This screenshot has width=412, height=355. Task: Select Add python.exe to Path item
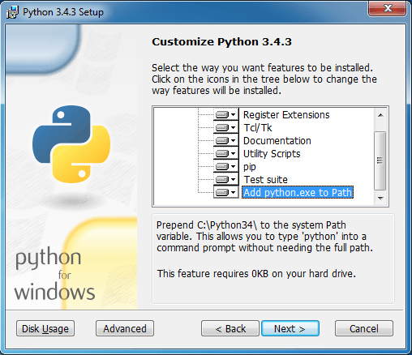[298, 192]
